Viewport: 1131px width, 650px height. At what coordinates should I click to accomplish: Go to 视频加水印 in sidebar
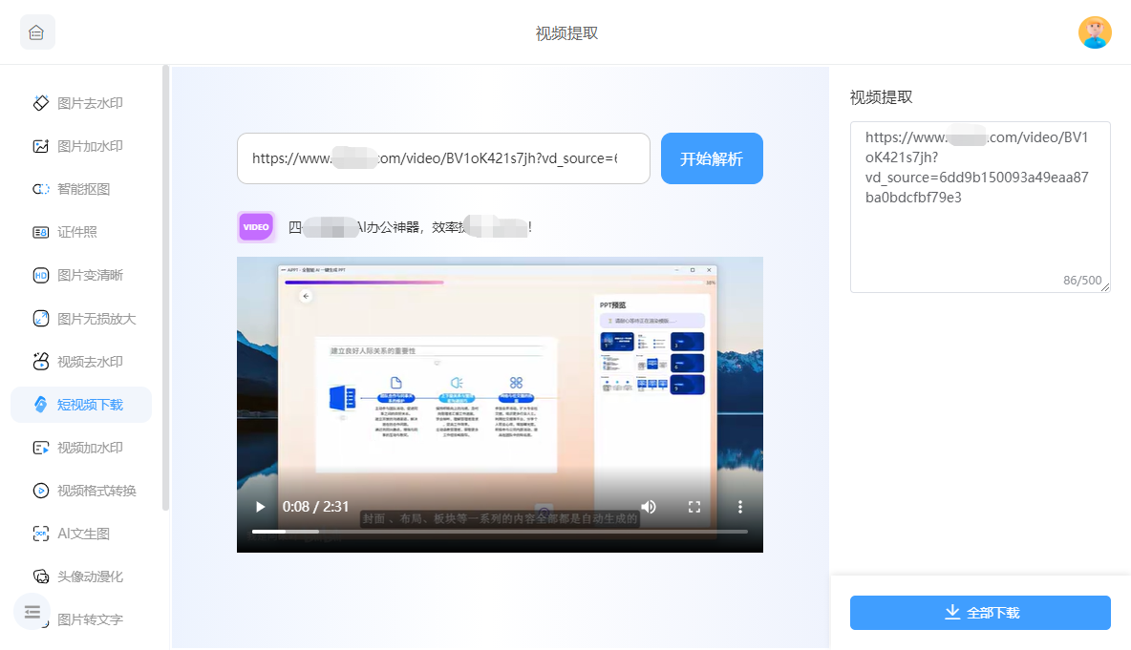pyautogui.click(x=90, y=448)
